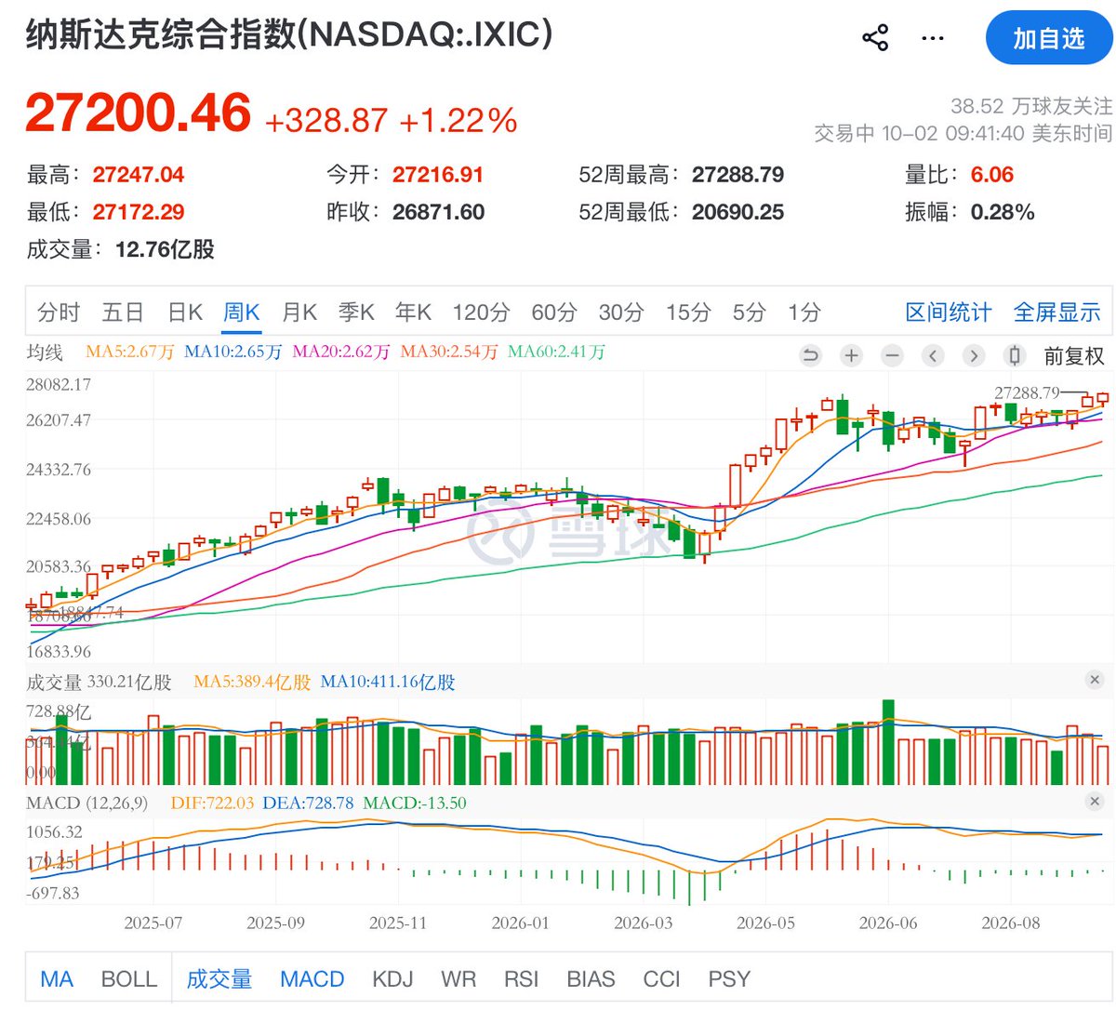
Task: Click the MA10:2.65万 legend label
Action: click(232, 352)
